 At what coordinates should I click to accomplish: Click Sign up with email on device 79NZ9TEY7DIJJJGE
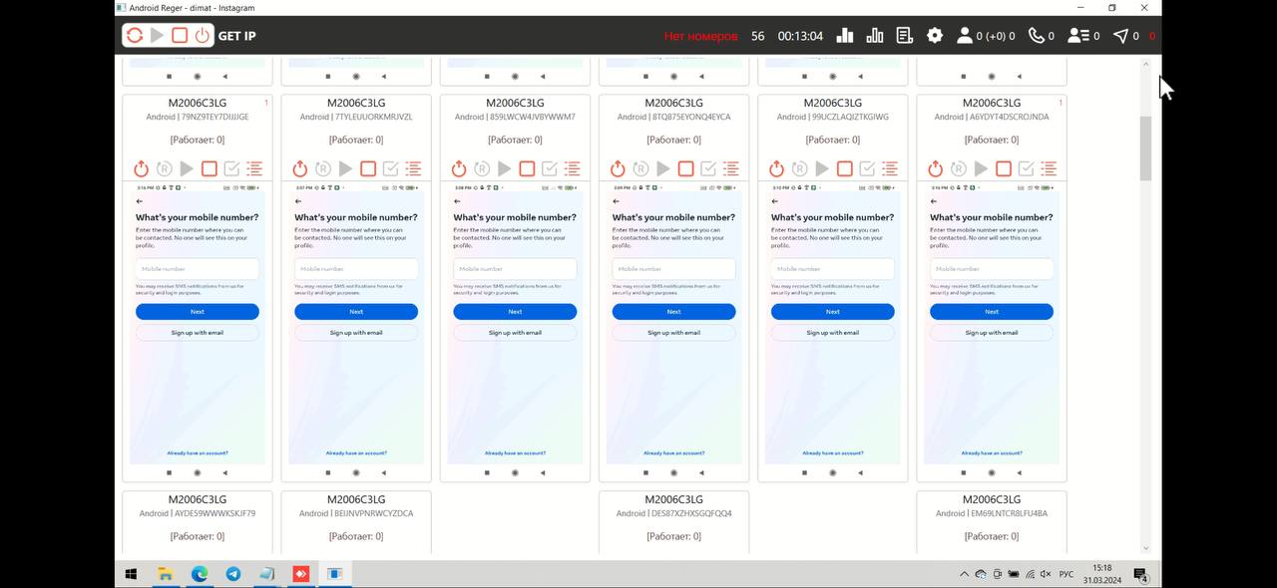tap(198, 333)
